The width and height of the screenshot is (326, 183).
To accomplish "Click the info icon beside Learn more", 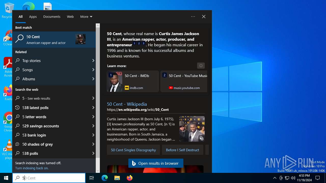I will (x=201, y=66).
